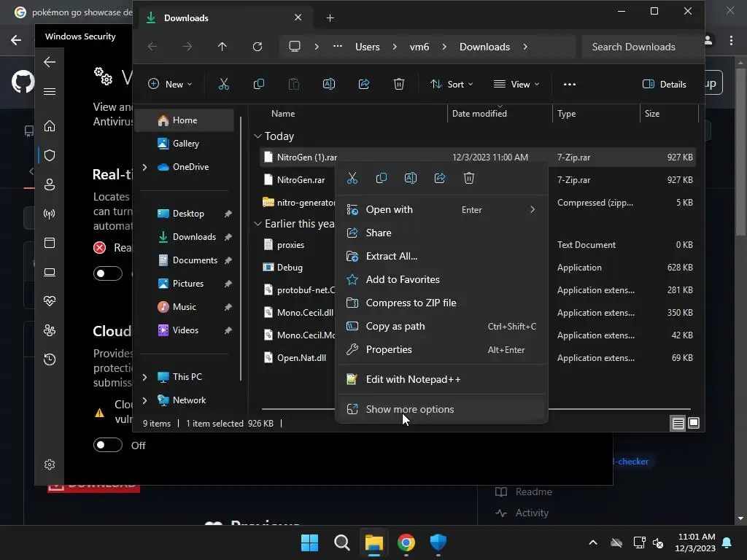Click the Search Downloads field

tap(642, 47)
